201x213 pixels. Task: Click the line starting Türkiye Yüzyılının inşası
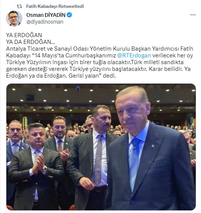[x=95, y=62]
